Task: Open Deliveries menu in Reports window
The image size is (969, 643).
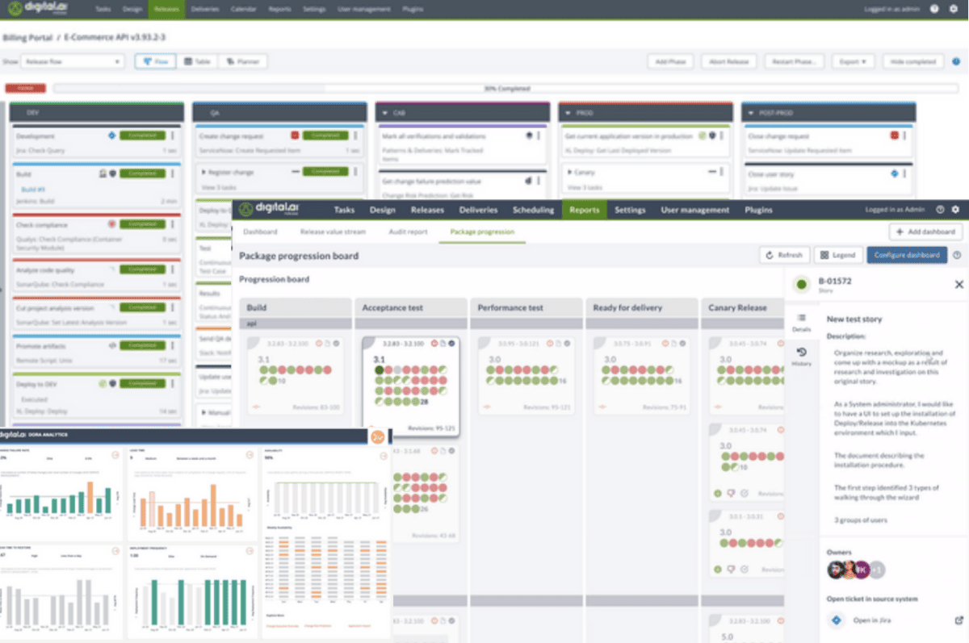Action: pyautogui.click(x=478, y=210)
